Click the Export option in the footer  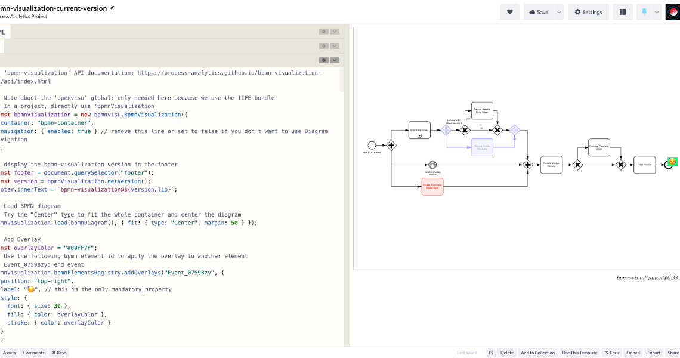pos(654,353)
